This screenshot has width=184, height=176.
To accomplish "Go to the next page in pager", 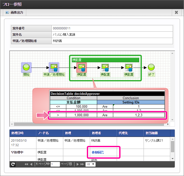I will pyautogui.click(x=78, y=164).
